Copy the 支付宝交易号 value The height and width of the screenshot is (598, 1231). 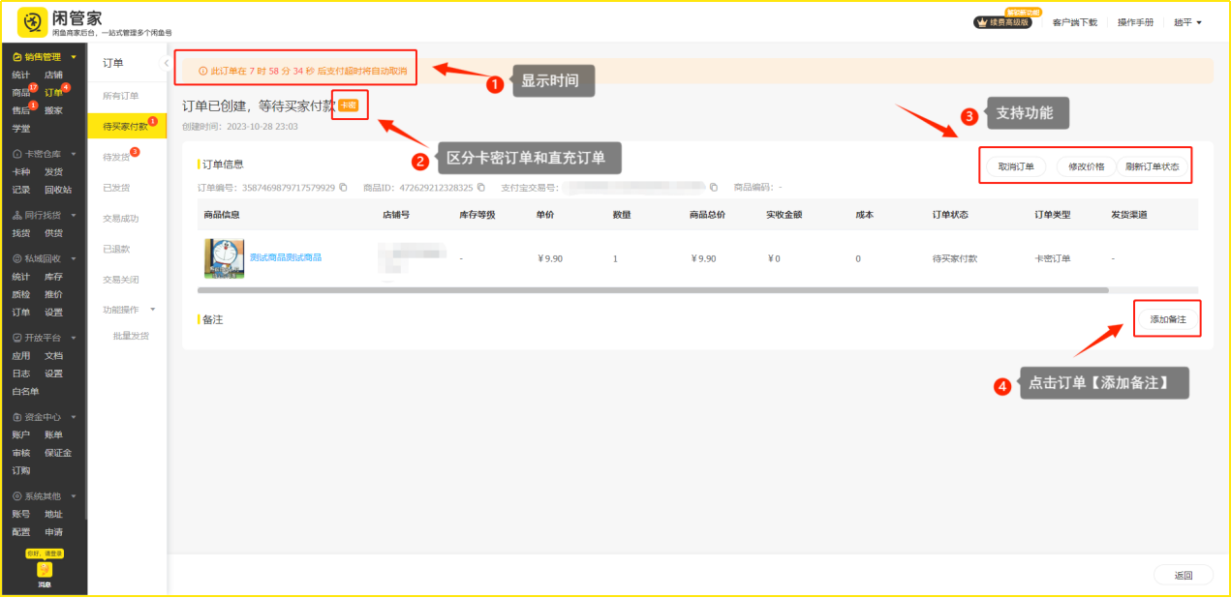714,187
